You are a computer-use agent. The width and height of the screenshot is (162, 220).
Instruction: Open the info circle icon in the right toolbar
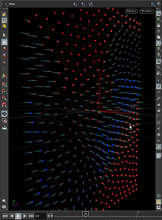[x=158, y=196]
